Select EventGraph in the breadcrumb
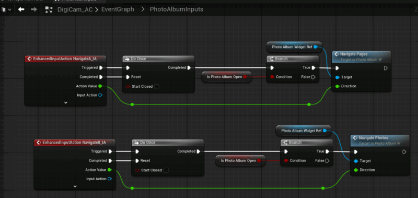 (x=118, y=9)
